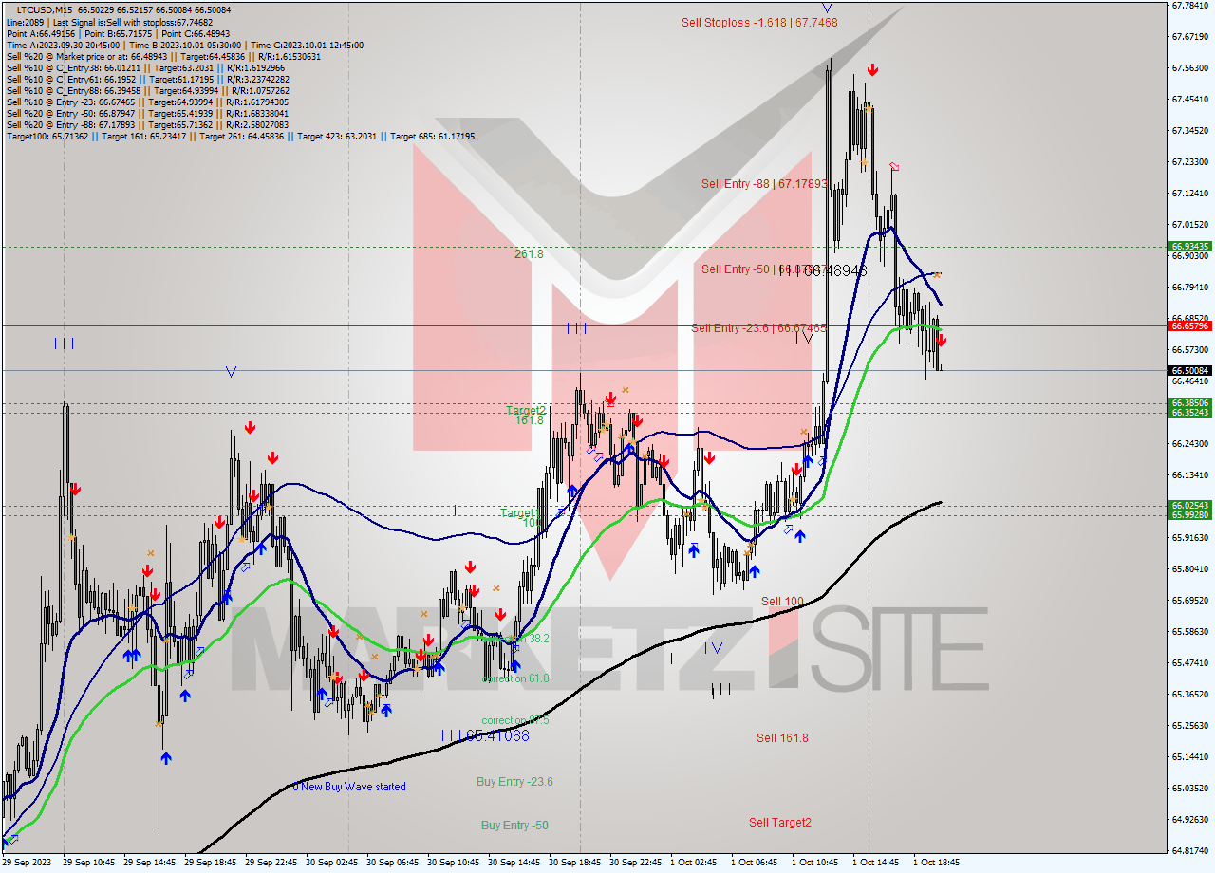Screen dimensions: 1215x873
Task: Select the 'I I I 65.41088' wave label
Action: (484, 735)
